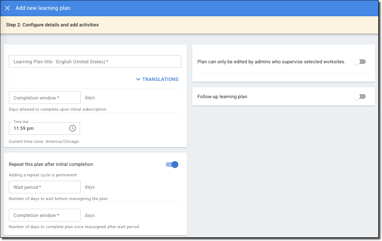Close the Add new learning plan dialog

point(7,8)
